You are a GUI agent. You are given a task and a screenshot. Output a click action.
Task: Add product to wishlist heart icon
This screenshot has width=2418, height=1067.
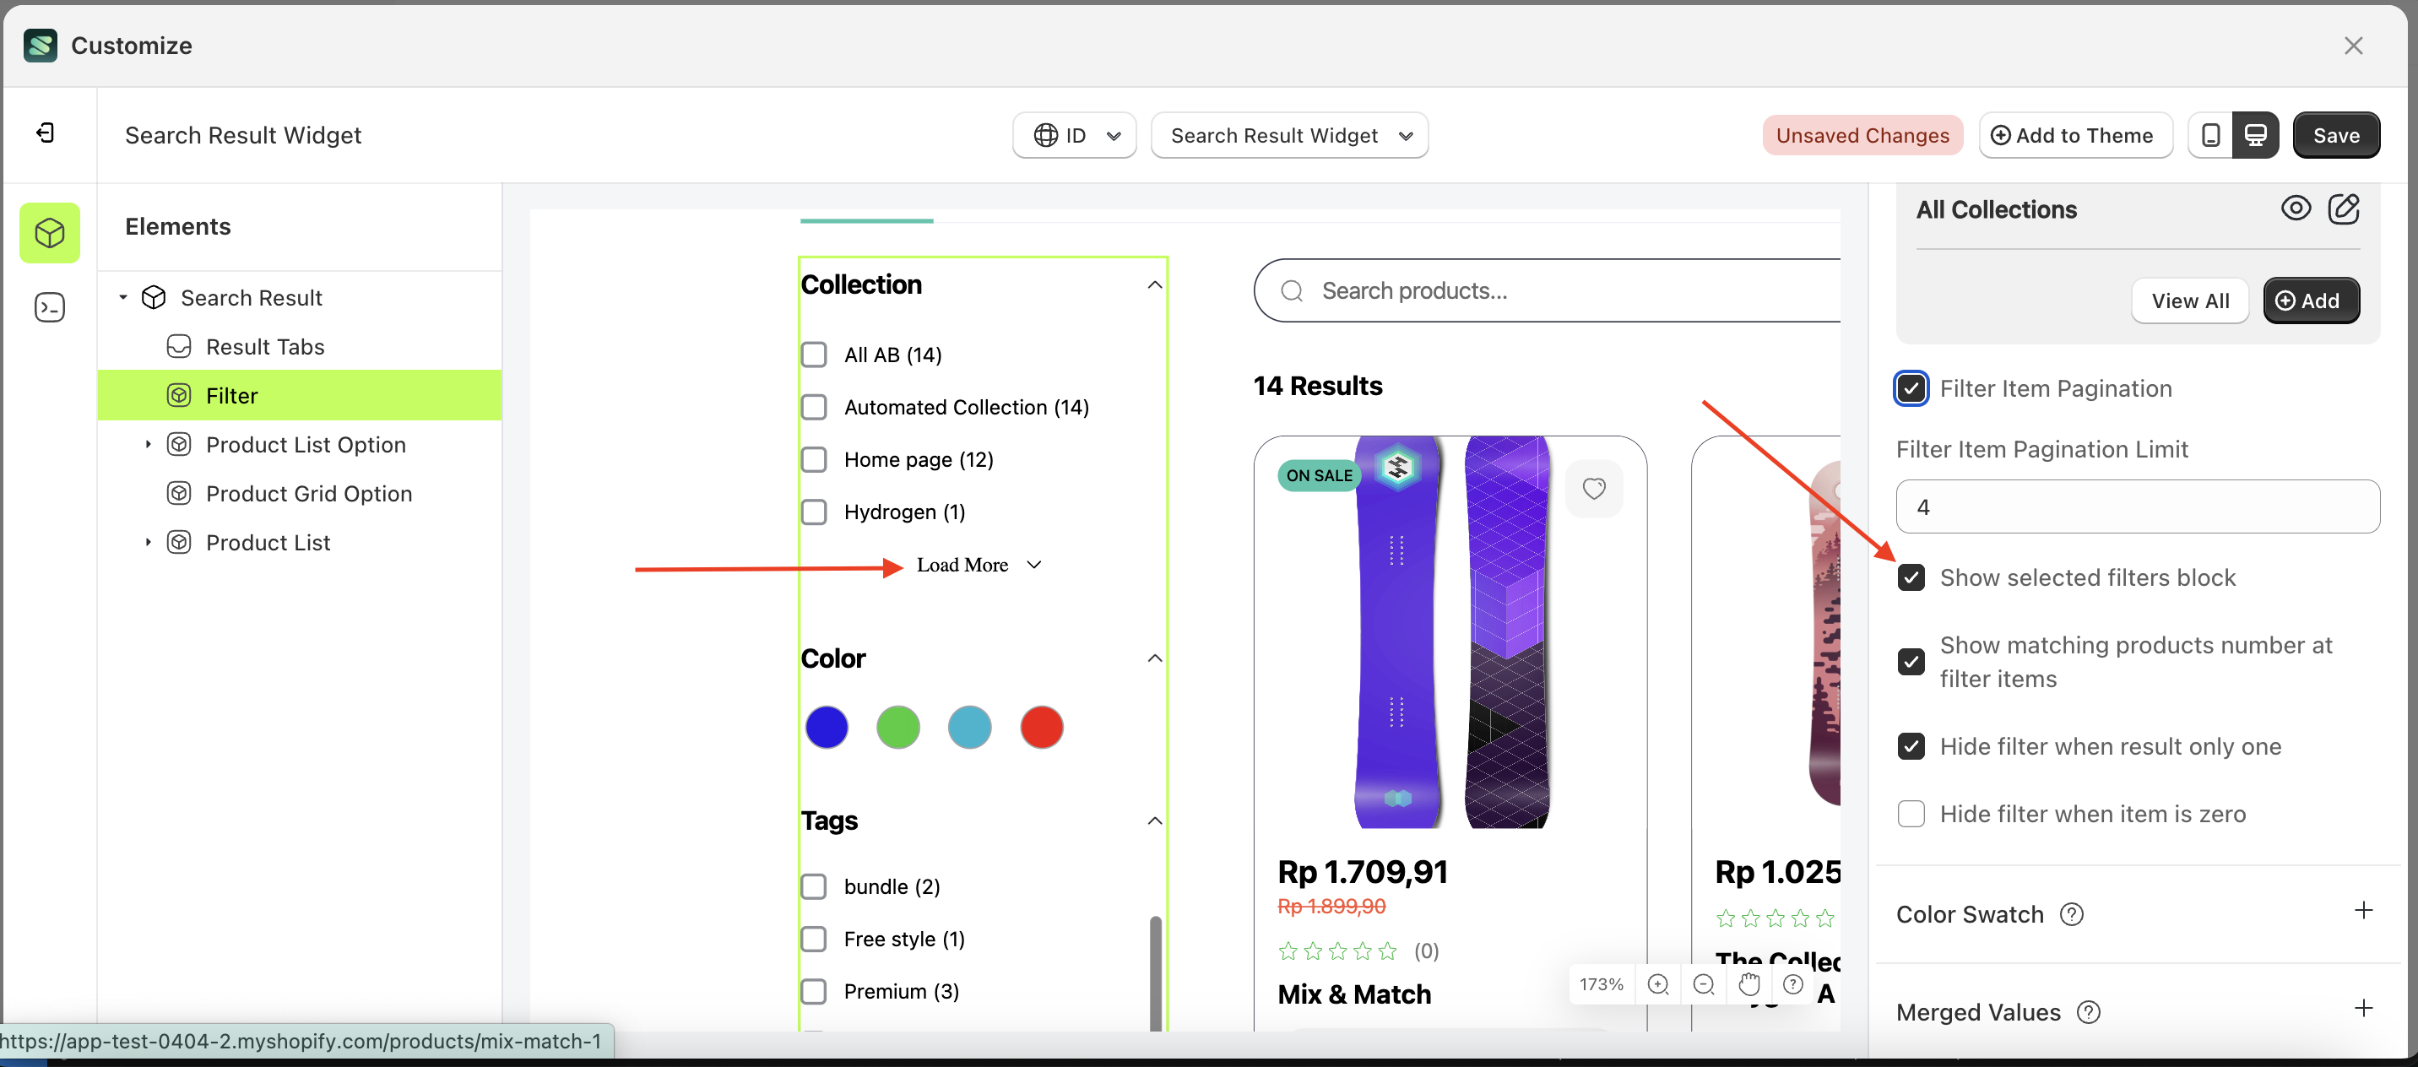[1593, 488]
